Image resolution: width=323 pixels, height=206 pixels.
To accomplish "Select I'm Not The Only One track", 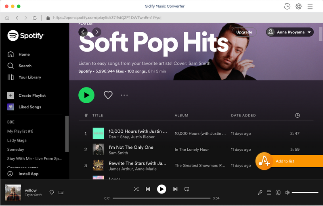I will coord(131,147).
